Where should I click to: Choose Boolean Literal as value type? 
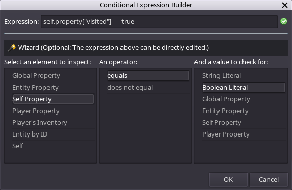click(244, 88)
